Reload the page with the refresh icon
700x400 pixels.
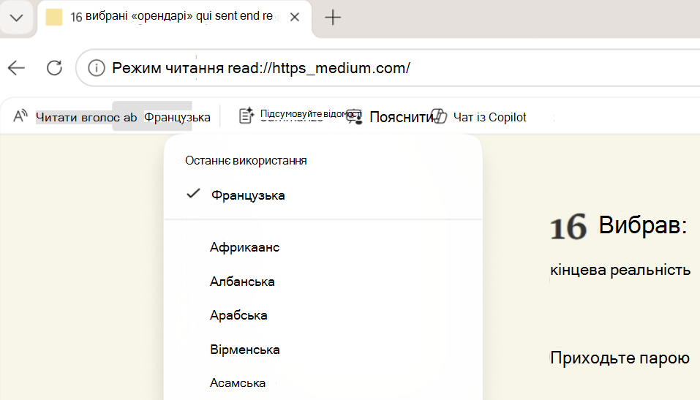coord(54,68)
